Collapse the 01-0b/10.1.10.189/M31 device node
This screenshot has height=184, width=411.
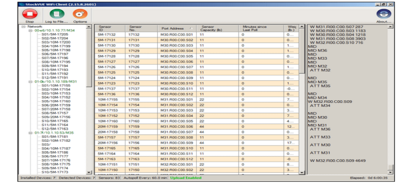coord(30,82)
